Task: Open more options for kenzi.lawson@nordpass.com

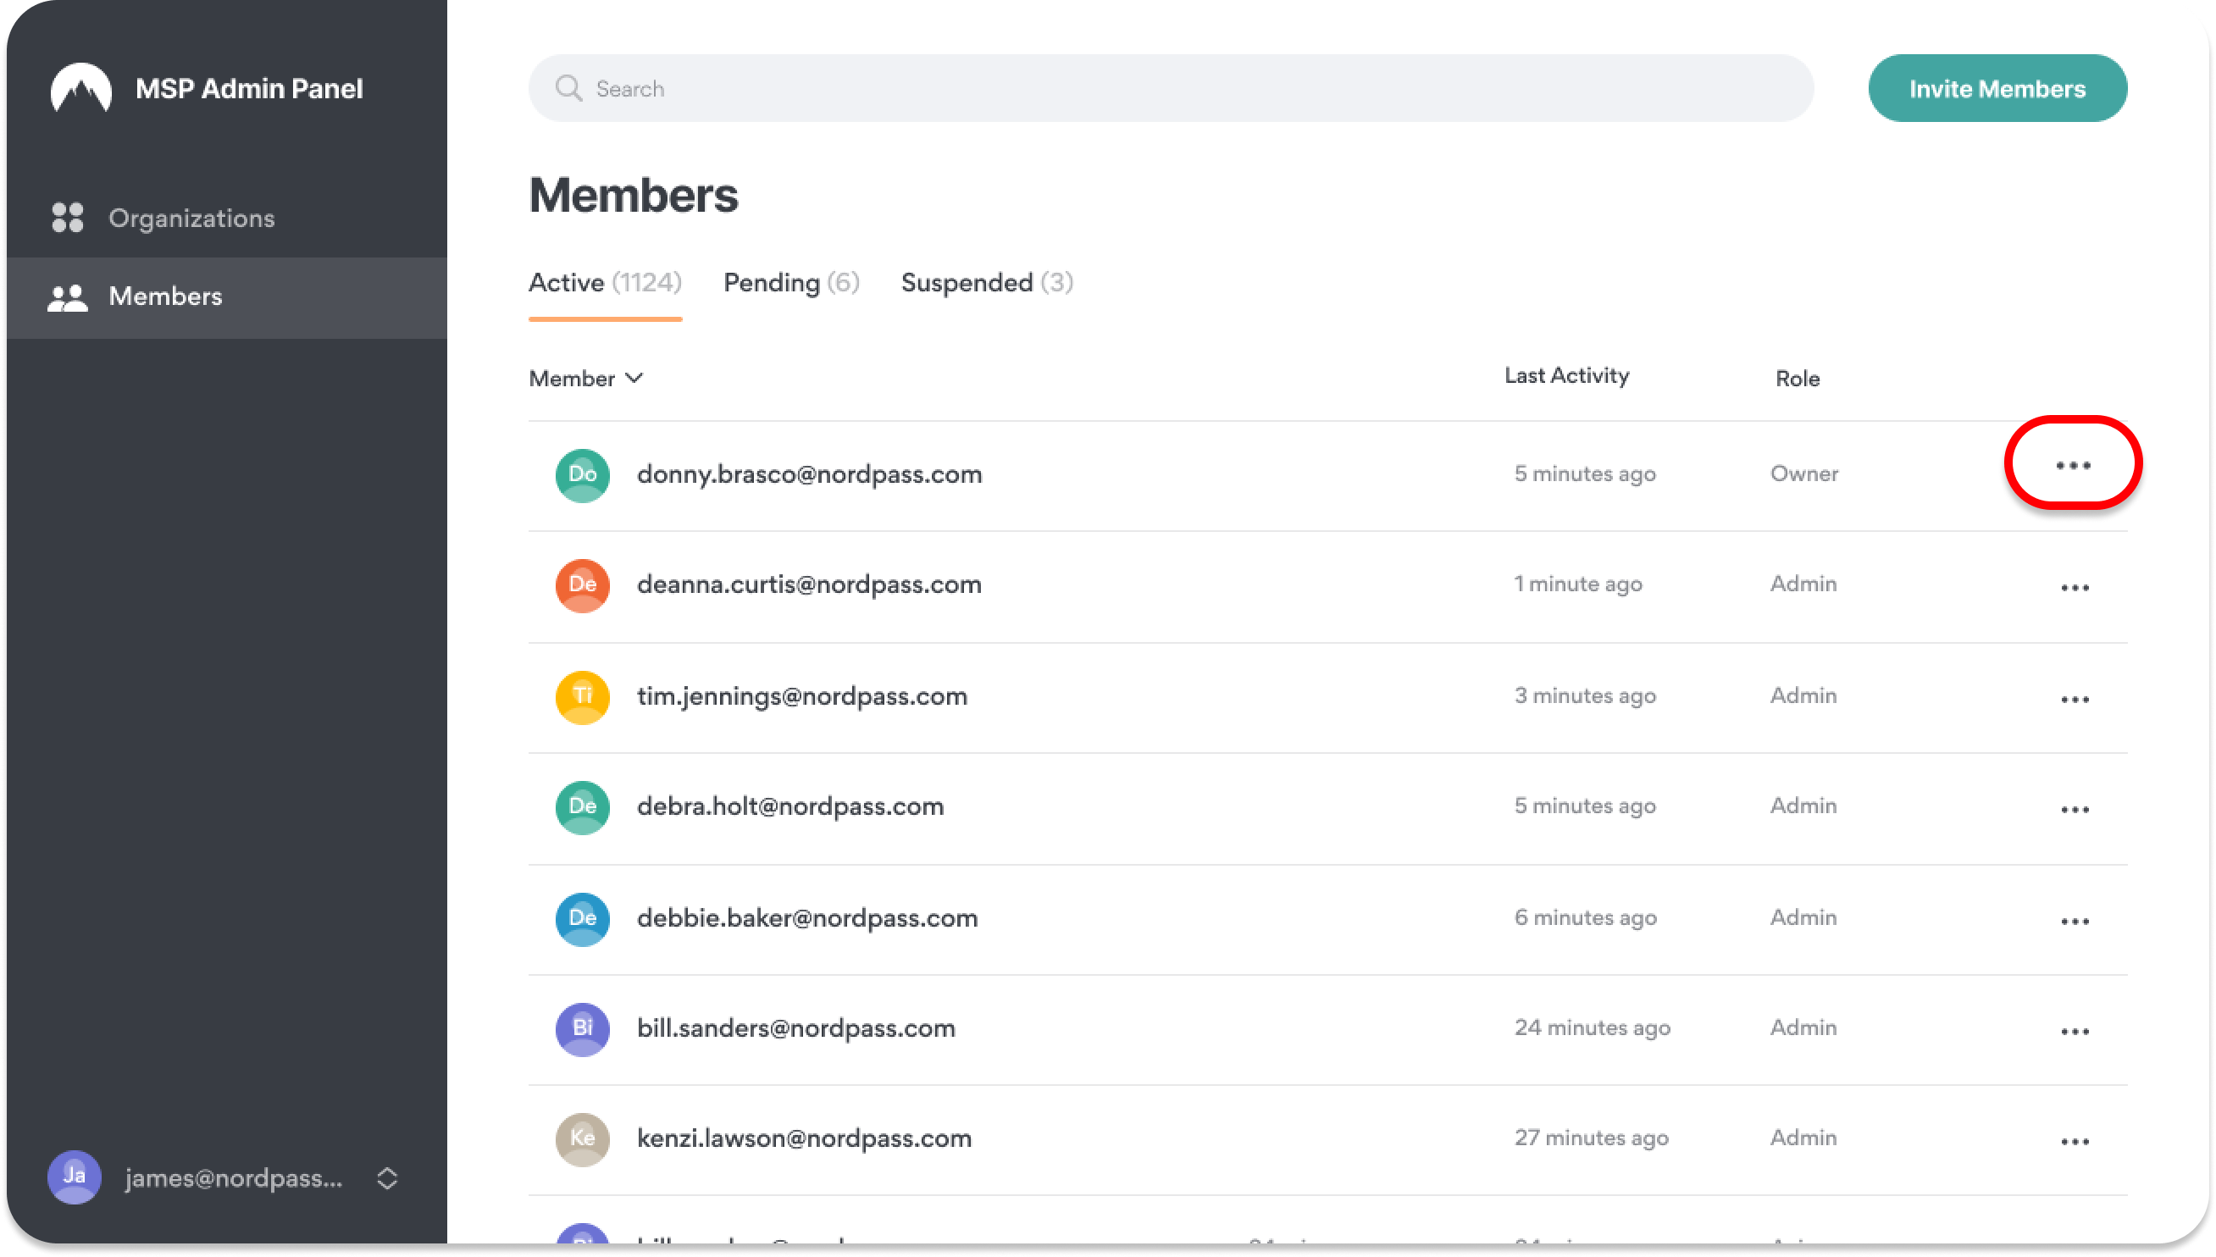Action: click(x=2075, y=1141)
